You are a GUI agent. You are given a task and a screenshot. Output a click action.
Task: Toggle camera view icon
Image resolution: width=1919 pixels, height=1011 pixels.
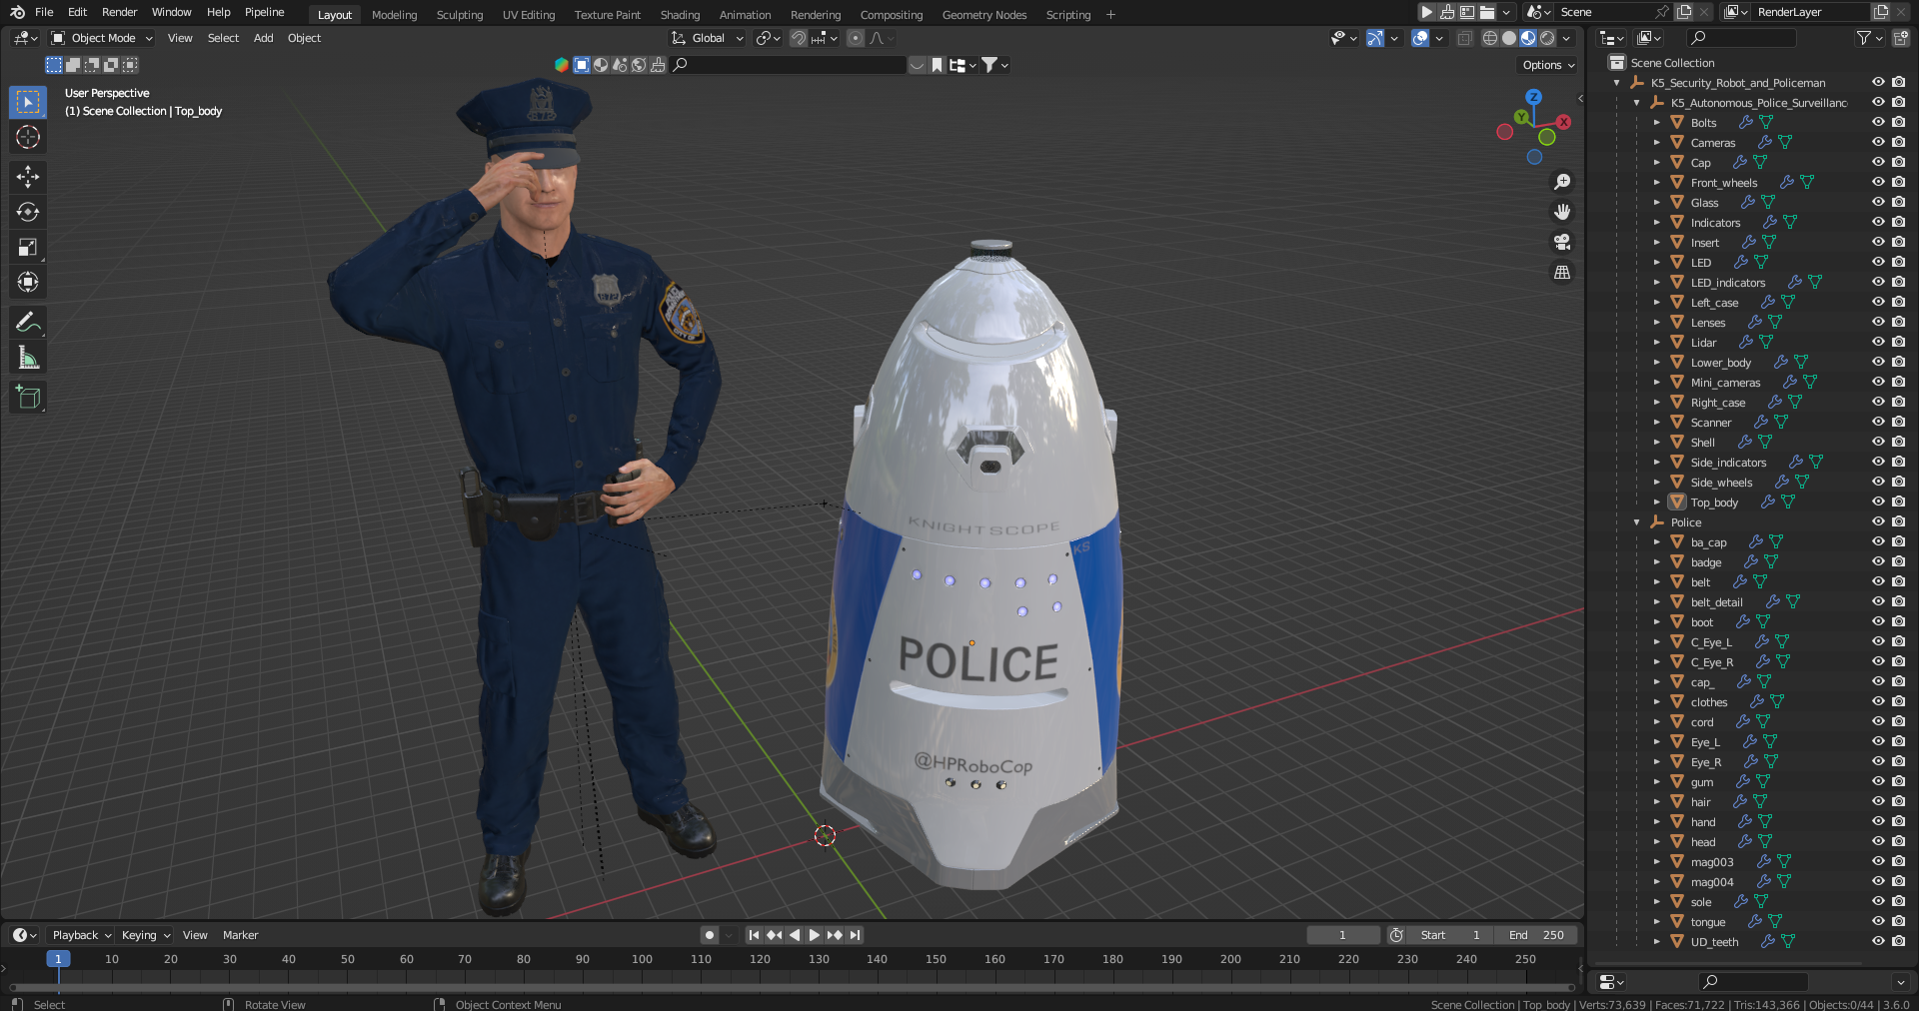click(x=1561, y=242)
